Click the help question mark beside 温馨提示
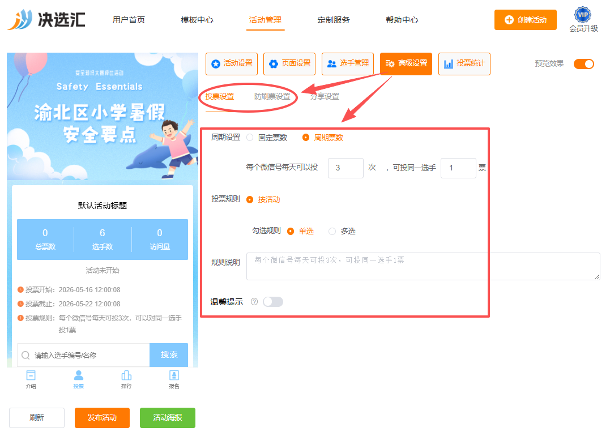The image size is (610, 436). click(254, 301)
